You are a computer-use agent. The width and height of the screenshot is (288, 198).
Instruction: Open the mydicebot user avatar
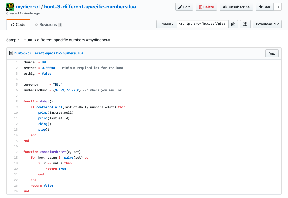(10, 7)
